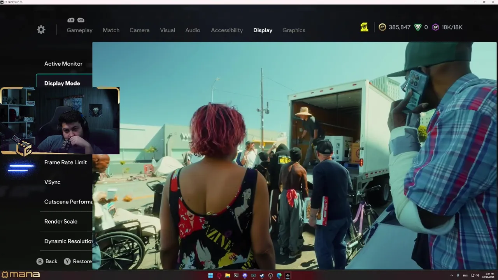Open the volume tray icon
Image resolution: width=498 pixels, height=280 pixels.
tap(477, 275)
